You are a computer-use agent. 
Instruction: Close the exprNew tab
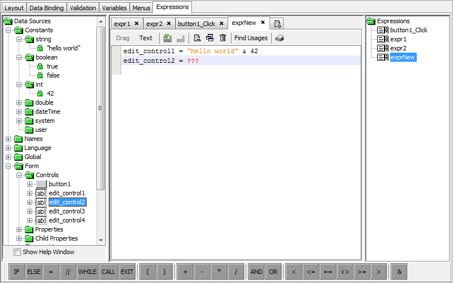(x=263, y=23)
